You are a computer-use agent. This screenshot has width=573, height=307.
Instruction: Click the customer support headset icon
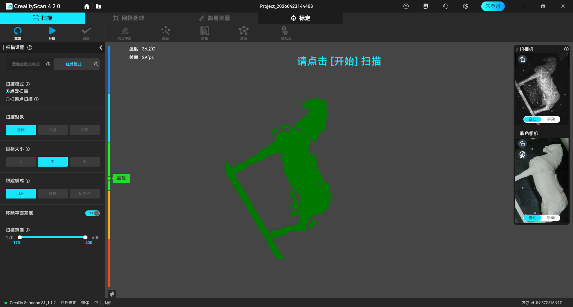tap(446, 6)
